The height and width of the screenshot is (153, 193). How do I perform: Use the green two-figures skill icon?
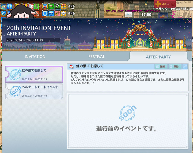[x=37, y=6]
